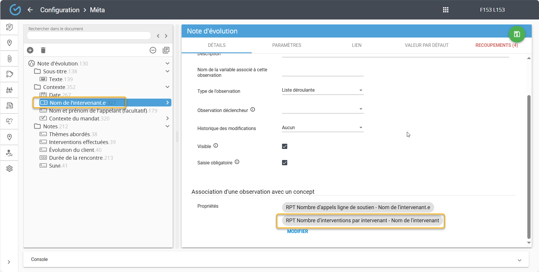The height and width of the screenshot is (272, 539).
Task: Switch to the PARAMÈTRES tab
Action: pos(287,45)
